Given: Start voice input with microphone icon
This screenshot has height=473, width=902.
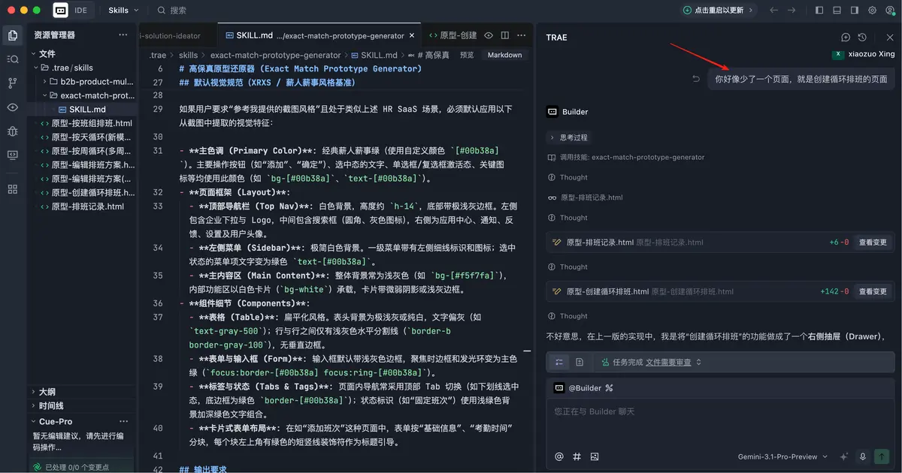Looking at the screenshot, I should (x=863, y=456).
